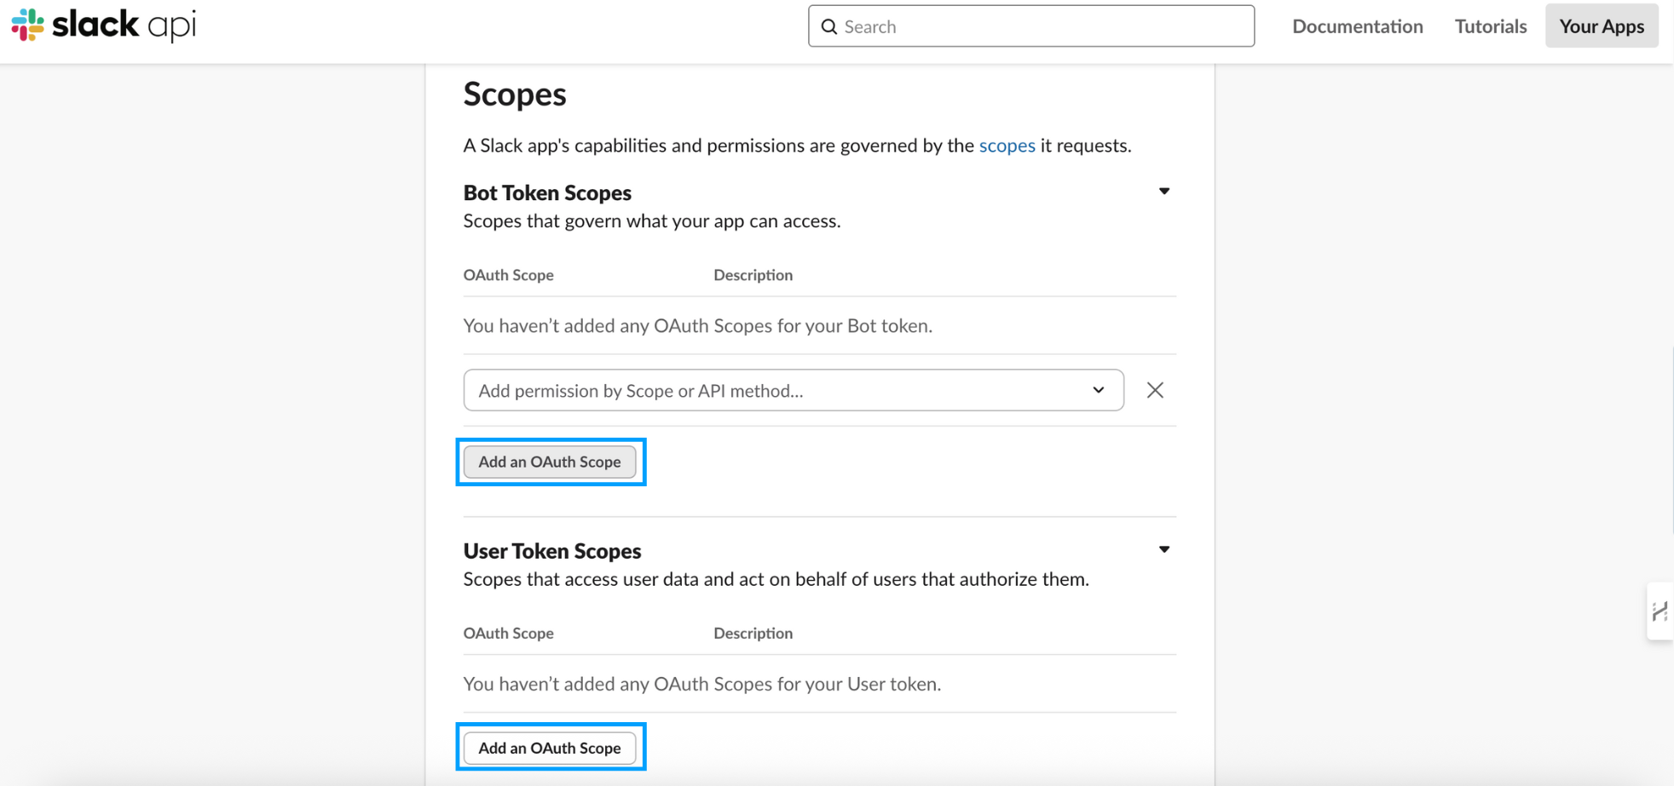Click the User Token Scopes heading
1674x786 pixels.
551,551
